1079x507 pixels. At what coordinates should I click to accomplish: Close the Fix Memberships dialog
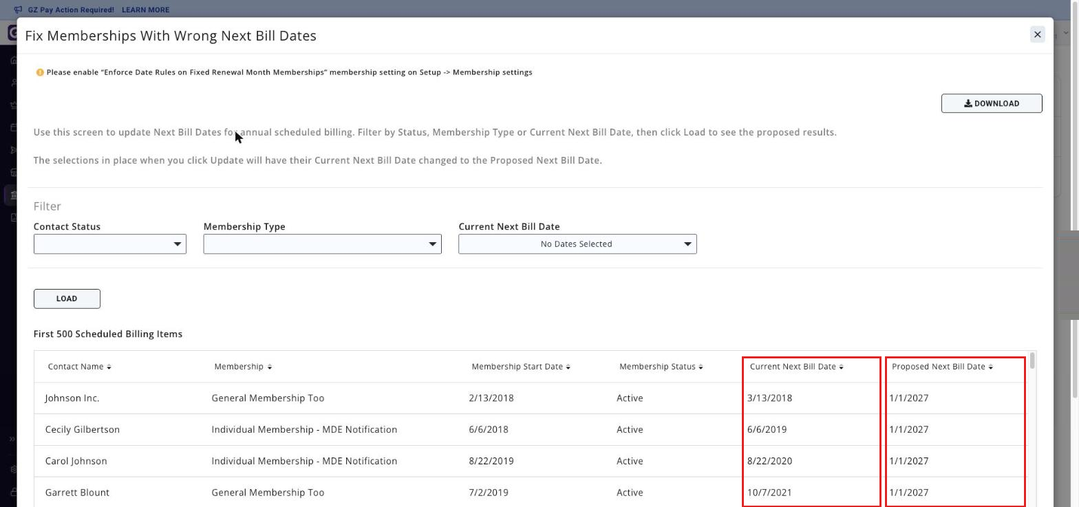tap(1037, 34)
